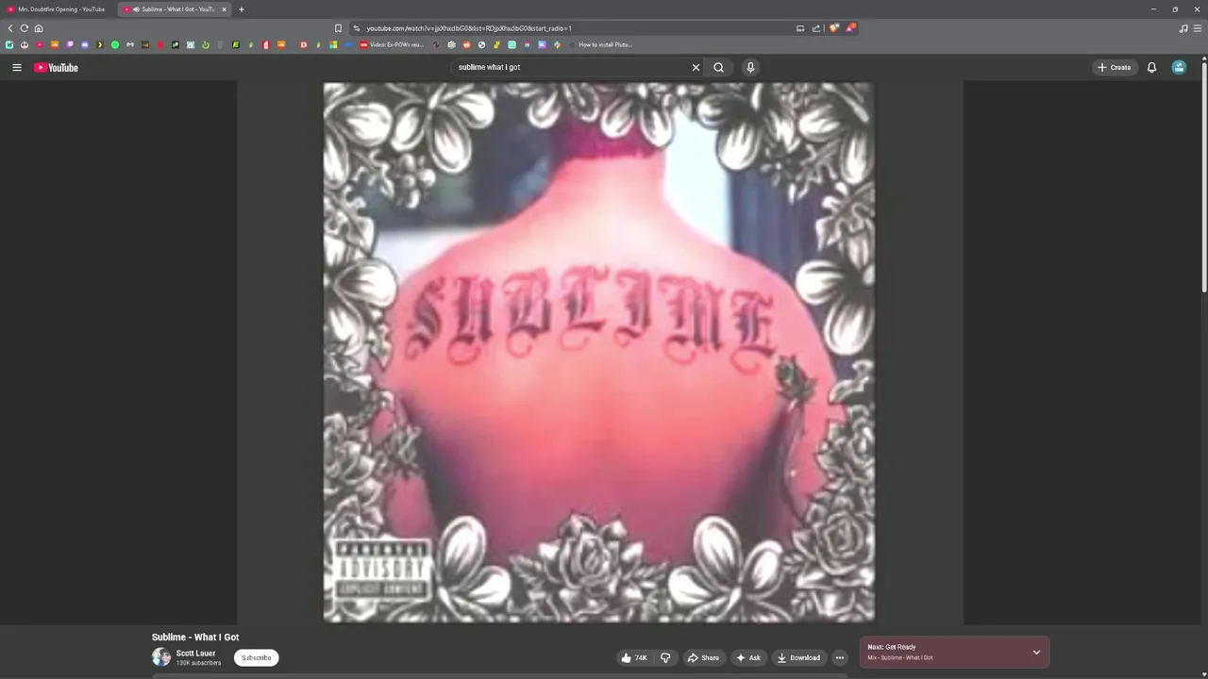
Task: Open the Ask AI button
Action: pos(748,657)
